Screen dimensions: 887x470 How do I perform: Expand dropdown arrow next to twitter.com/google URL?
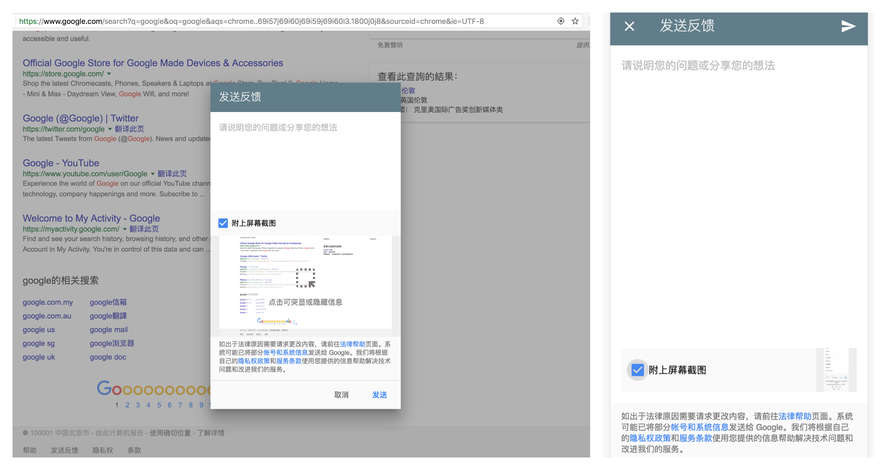click(110, 129)
